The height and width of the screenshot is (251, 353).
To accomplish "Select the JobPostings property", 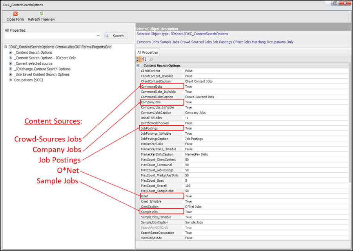I will click(x=149, y=128).
